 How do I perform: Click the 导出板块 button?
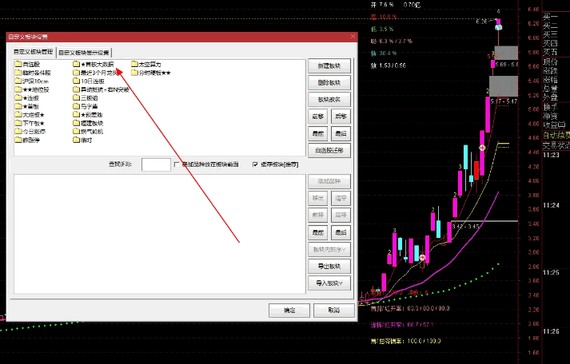click(x=329, y=267)
